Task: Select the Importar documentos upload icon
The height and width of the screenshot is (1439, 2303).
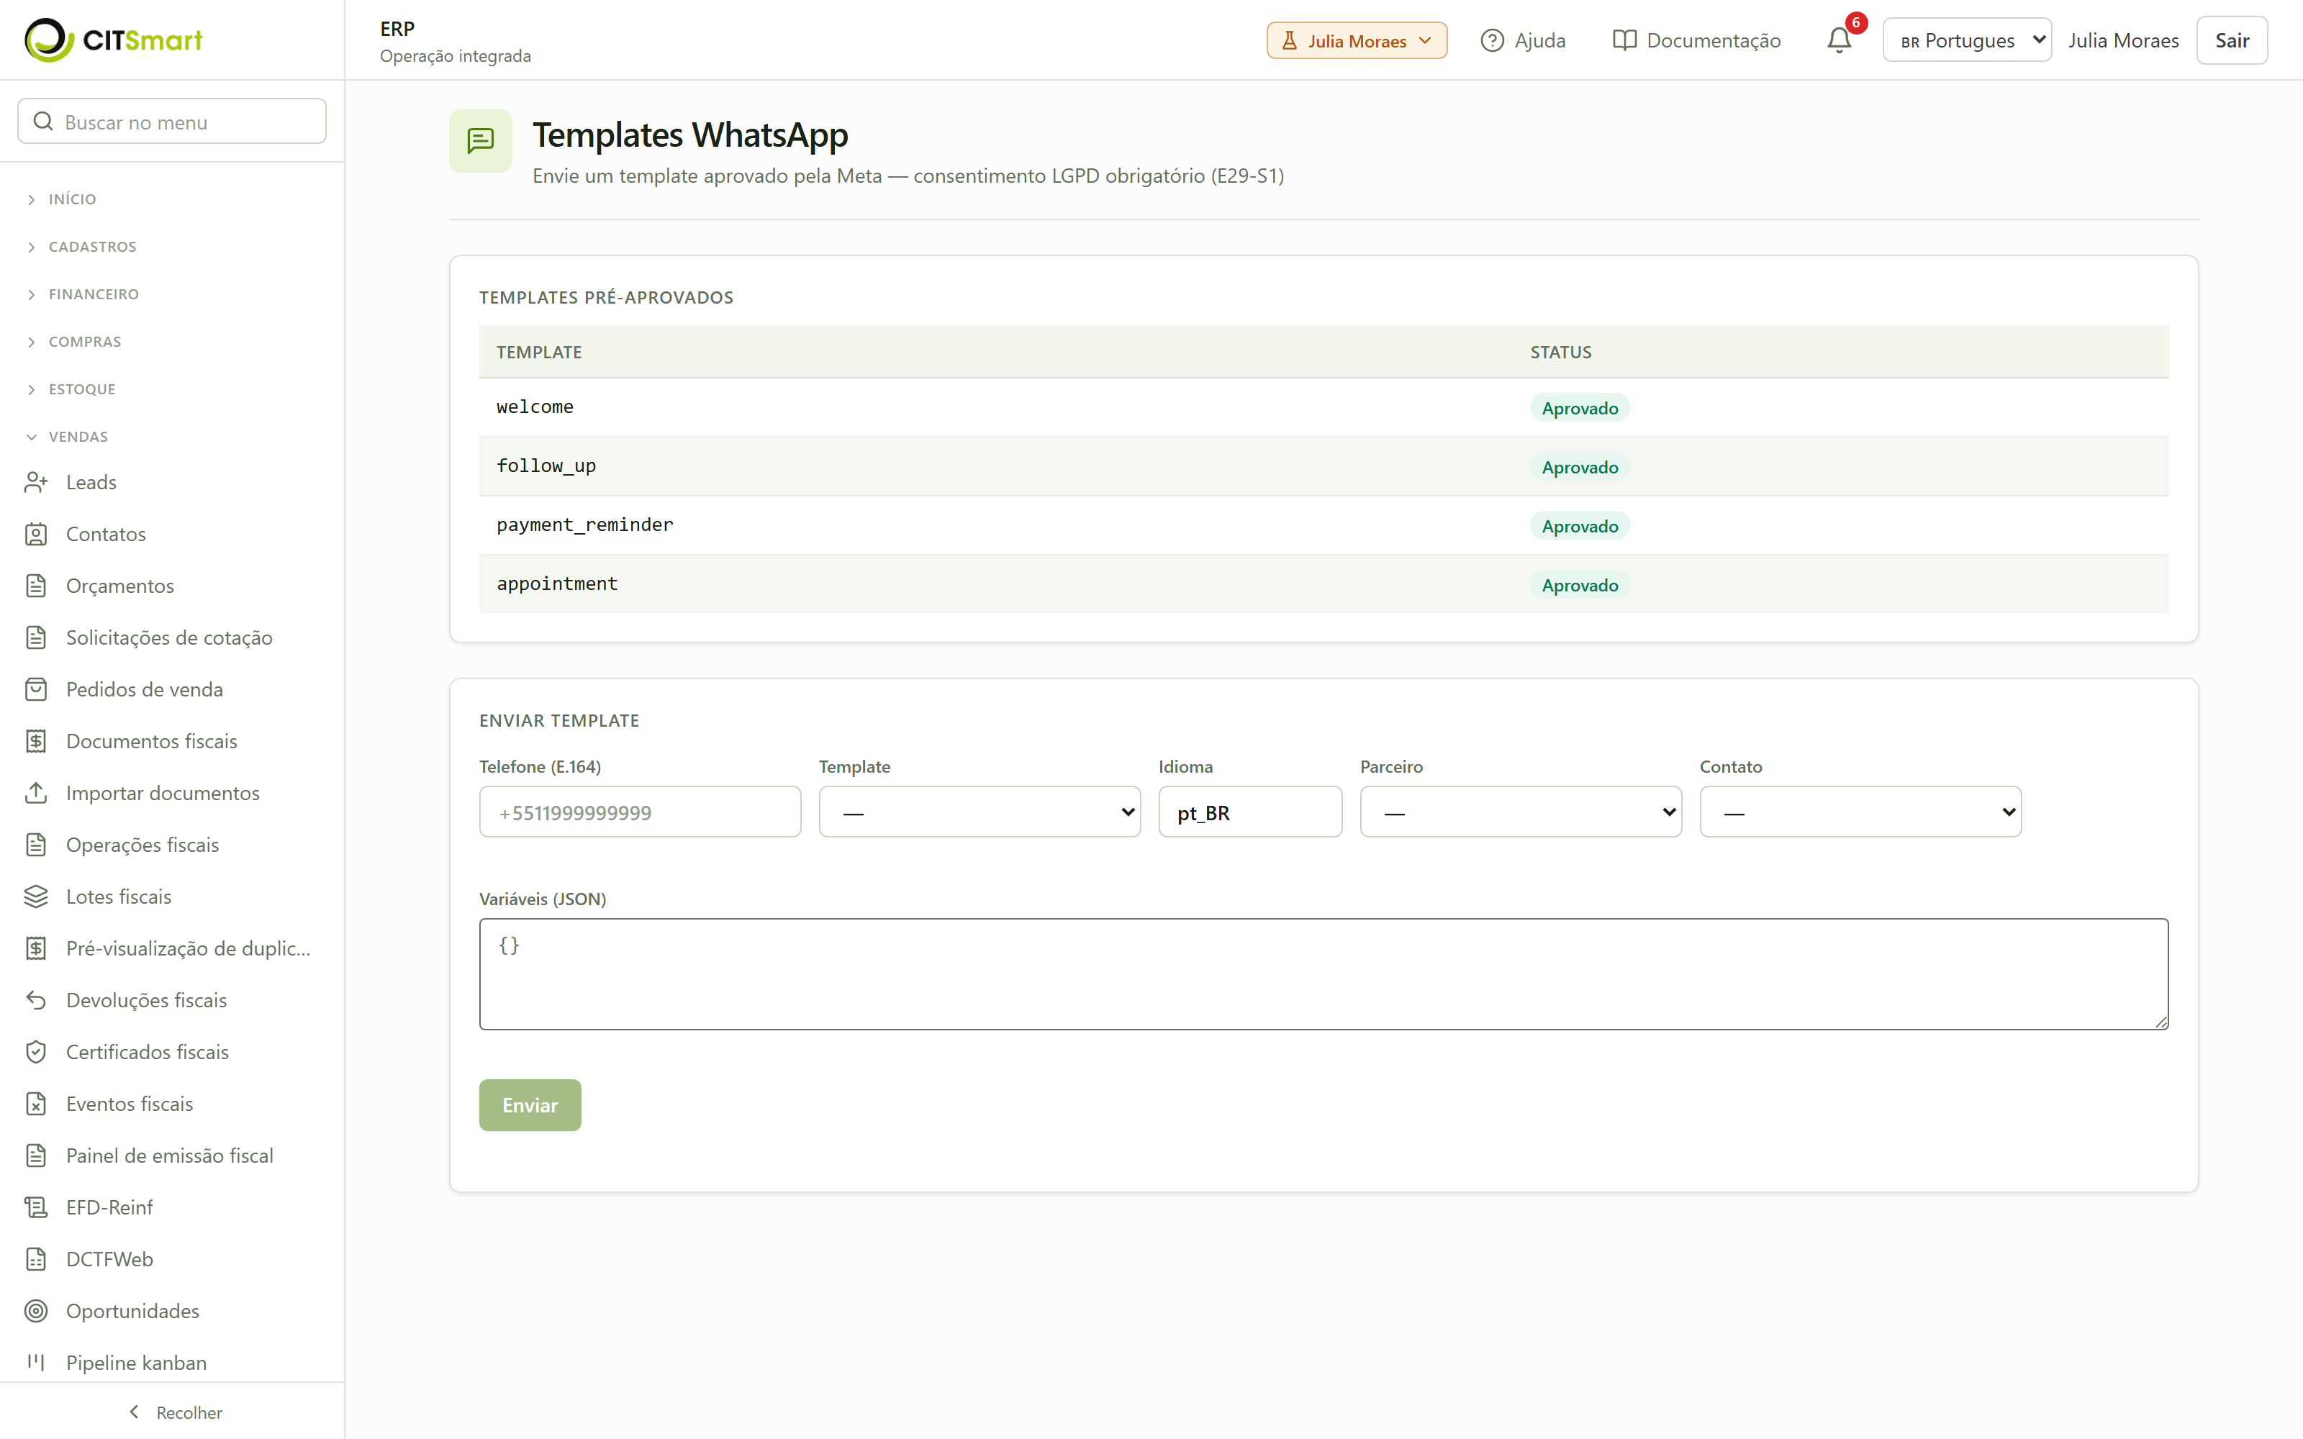Action: click(x=36, y=793)
